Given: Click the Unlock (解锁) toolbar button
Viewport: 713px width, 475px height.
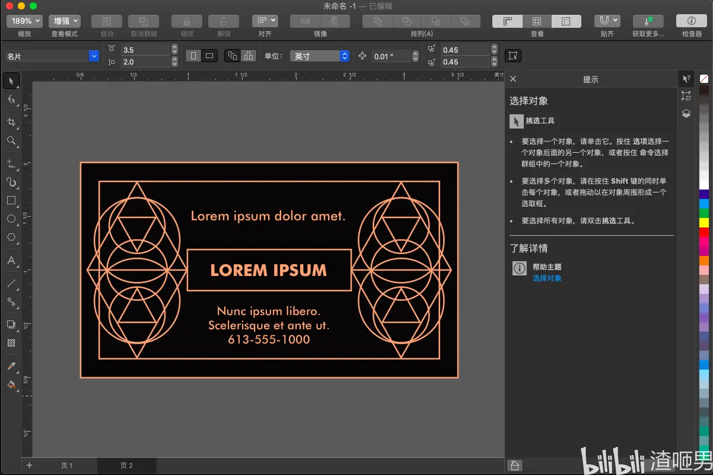Looking at the screenshot, I should pyautogui.click(x=224, y=21).
